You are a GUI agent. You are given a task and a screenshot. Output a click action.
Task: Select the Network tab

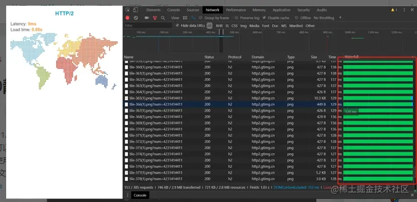tap(213, 10)
